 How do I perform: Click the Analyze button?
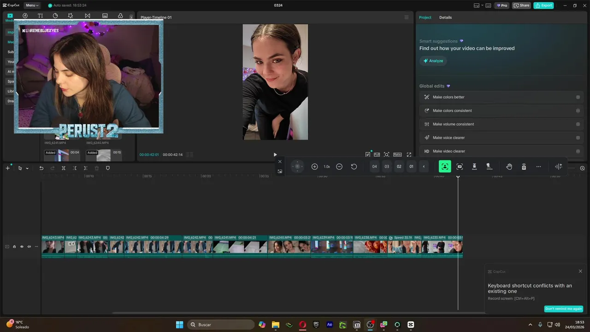(x=433, y=61)
